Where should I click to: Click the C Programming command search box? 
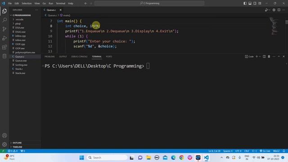[149, 3]
